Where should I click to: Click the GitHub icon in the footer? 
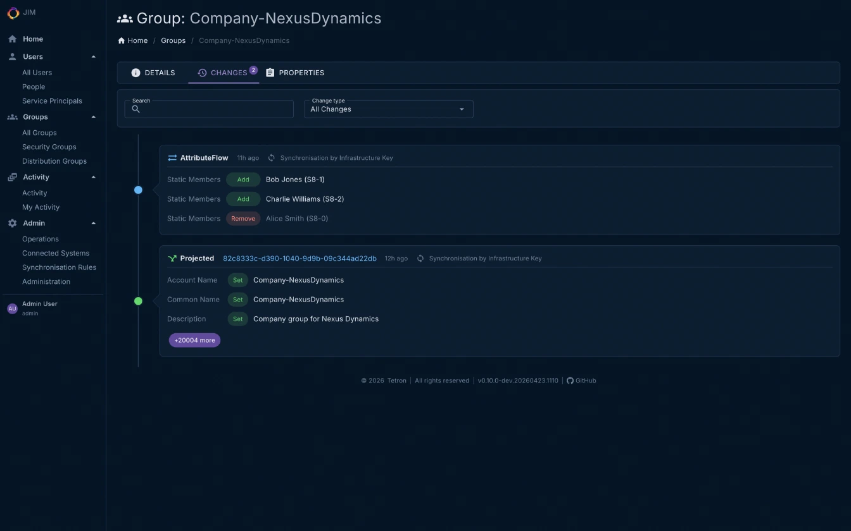[x=569, y=381]
